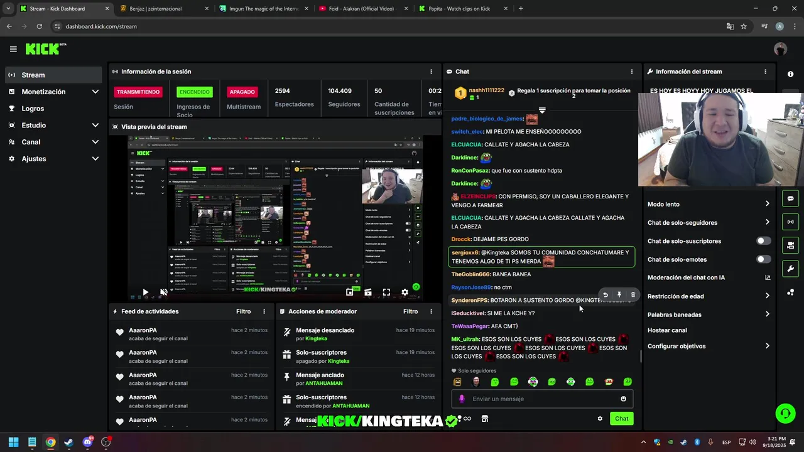Switch to Feid - Alakran video tab
Image resolution: width=804 pixels, height=452 pixels.
tap(362, 9)
